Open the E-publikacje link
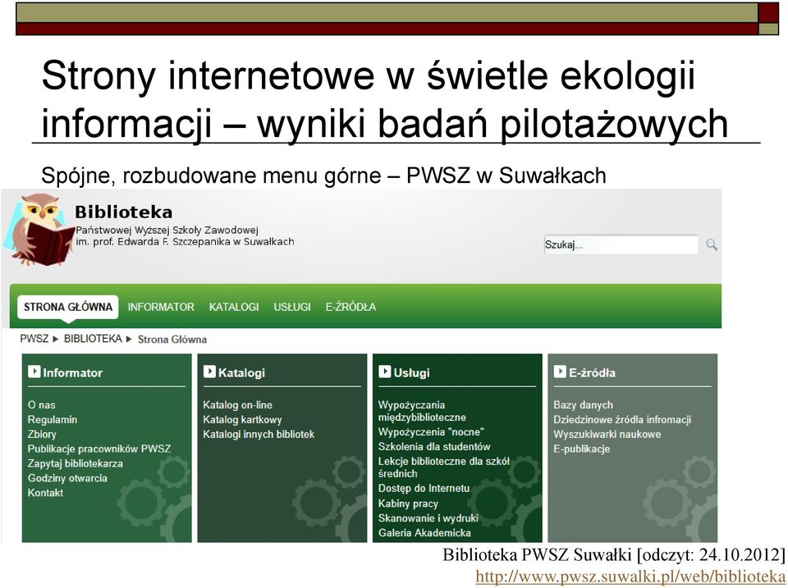The height and width of the screenshot is (588, 788). [582, 449]
